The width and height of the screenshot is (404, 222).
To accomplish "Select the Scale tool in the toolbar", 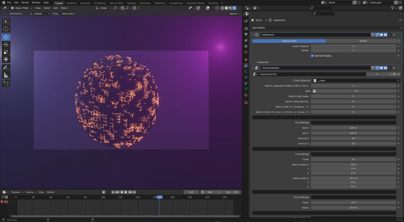I will [6, 52].
